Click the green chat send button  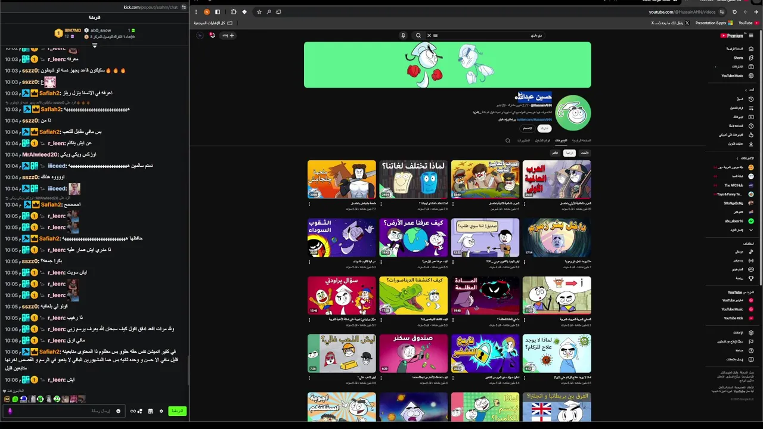click(x=177, y=411)
